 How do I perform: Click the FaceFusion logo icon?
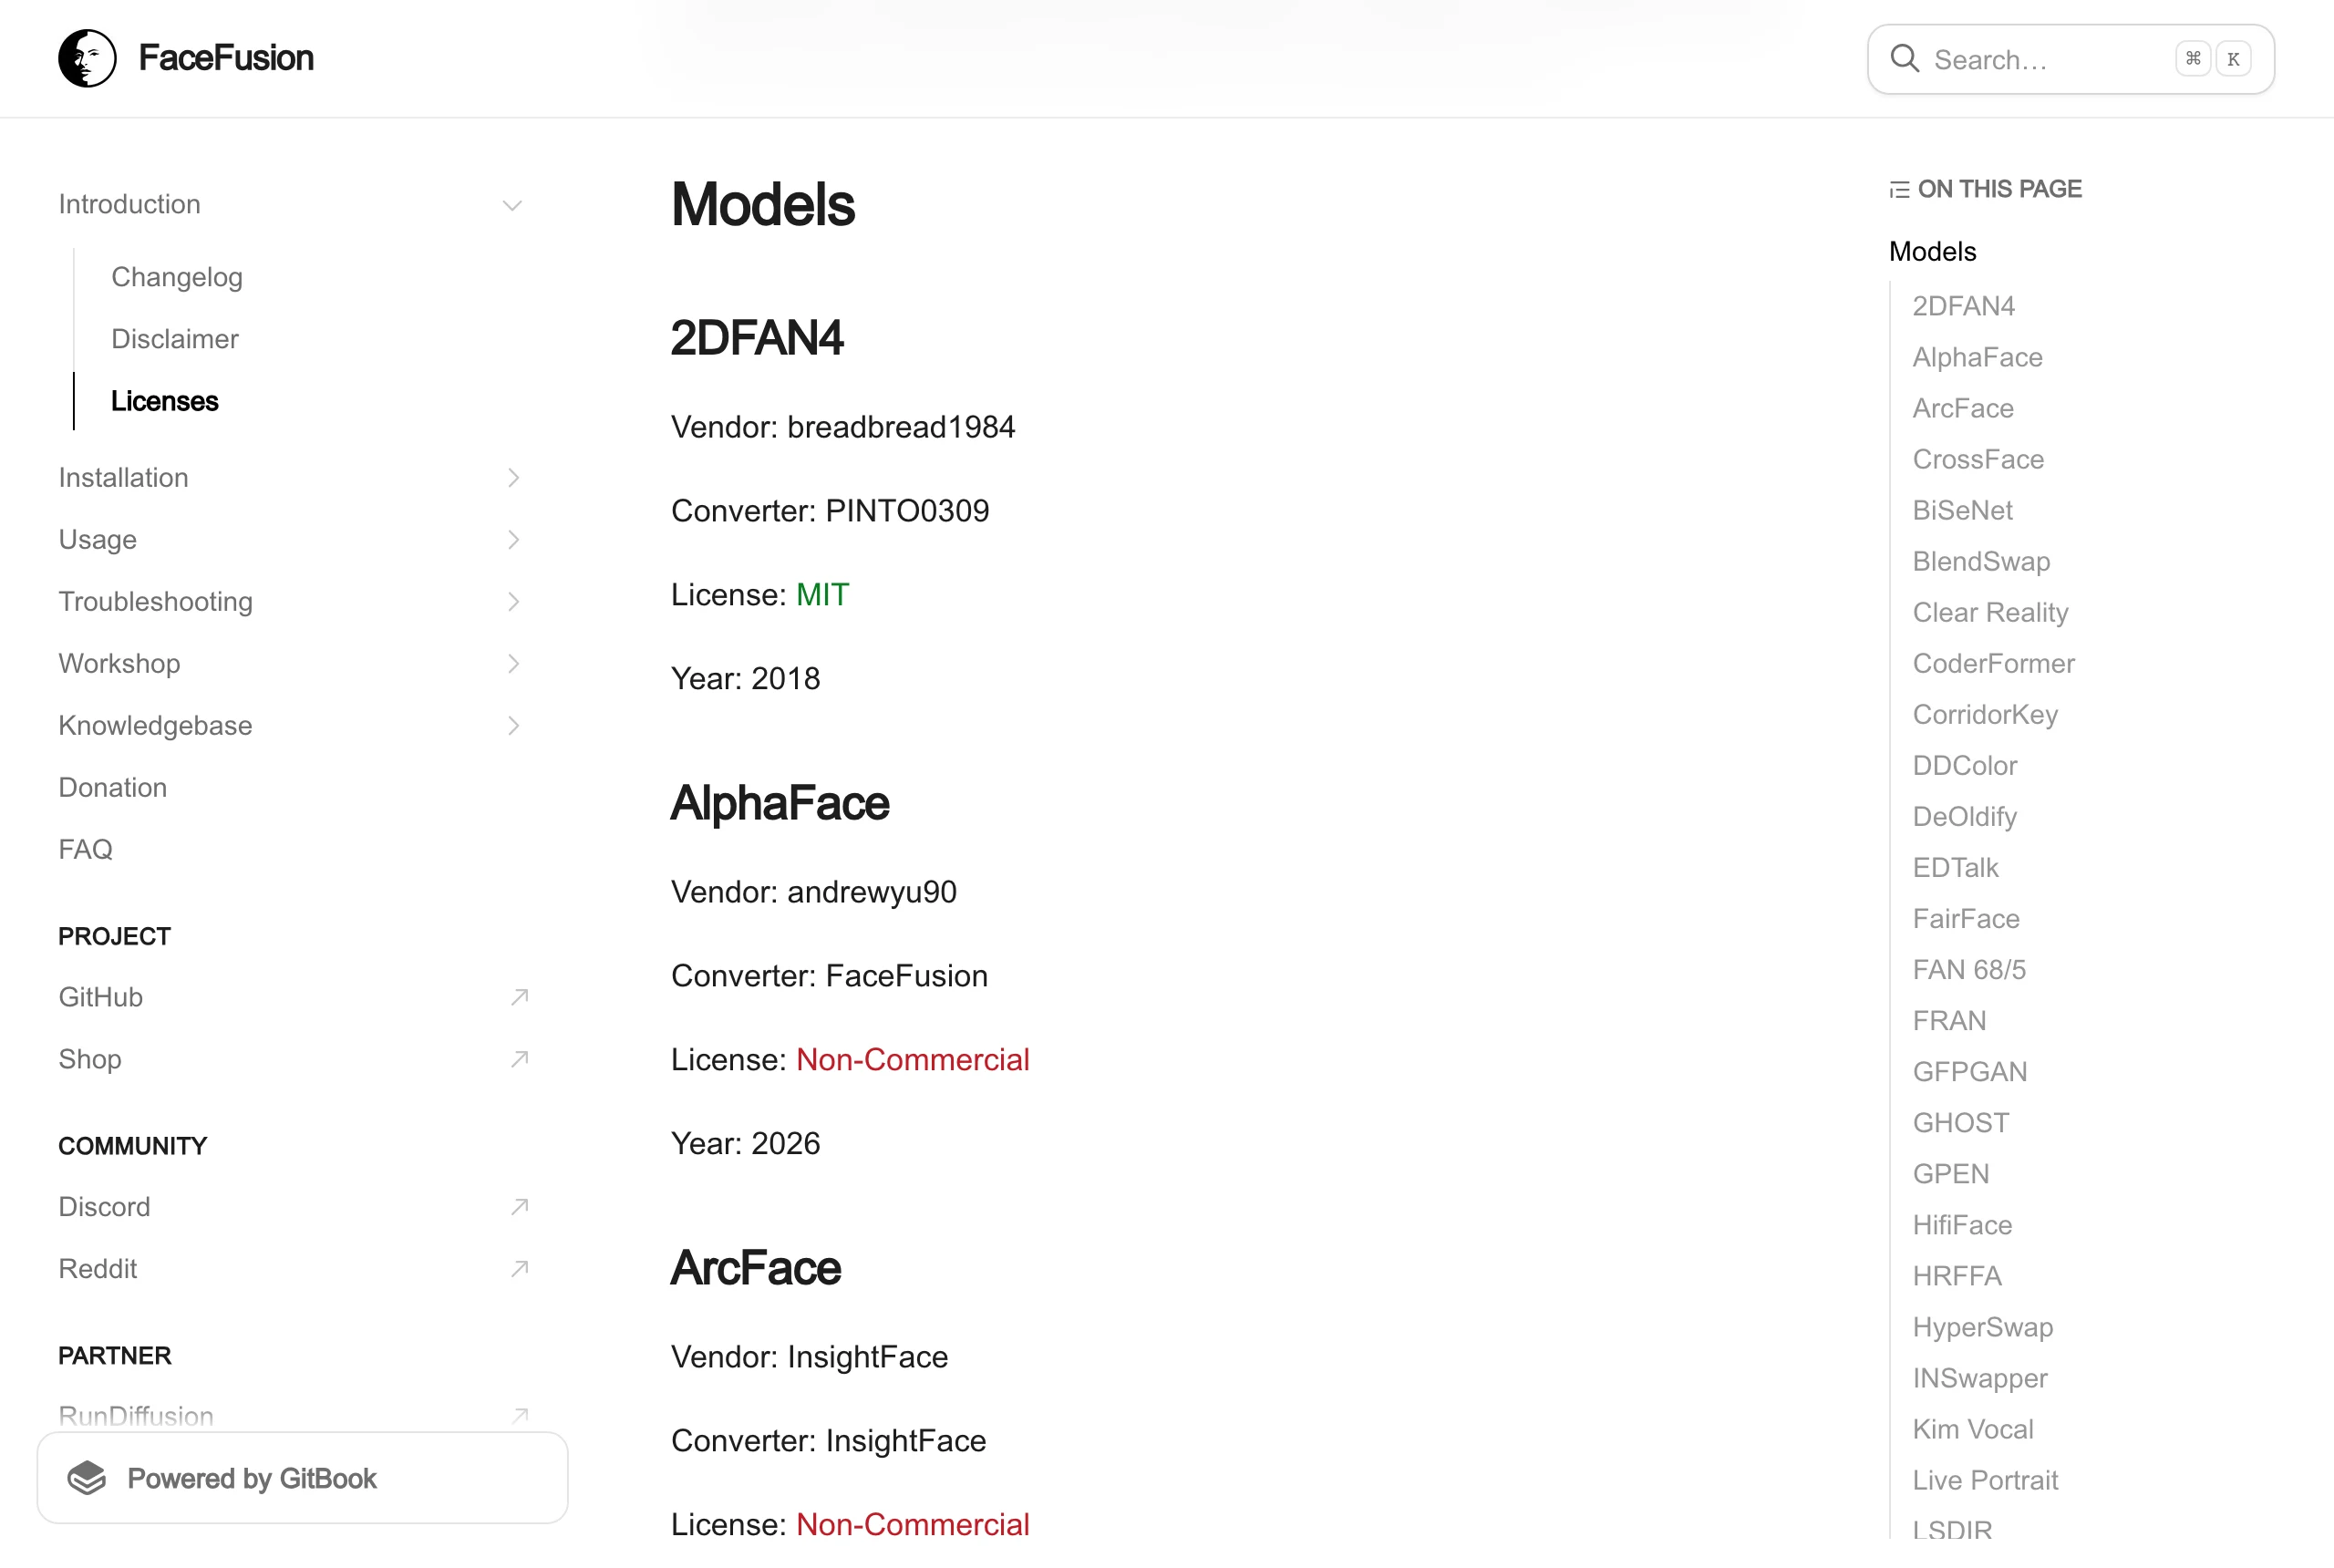coord(87,58)
